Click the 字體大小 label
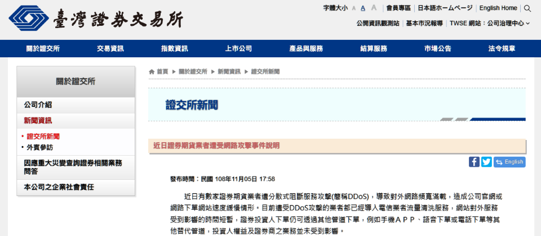Viewport: 541px width, 236px height. pyautogui.click(x=335, y=8)
